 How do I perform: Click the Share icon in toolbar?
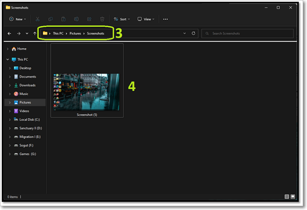89,19
